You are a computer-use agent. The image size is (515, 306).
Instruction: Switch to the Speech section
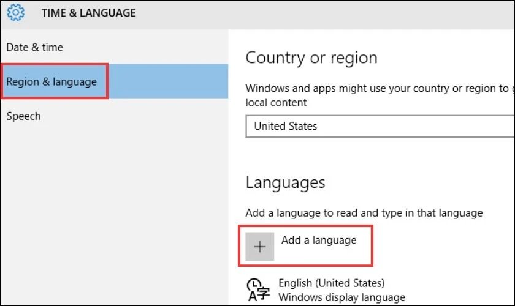point(23,116)
